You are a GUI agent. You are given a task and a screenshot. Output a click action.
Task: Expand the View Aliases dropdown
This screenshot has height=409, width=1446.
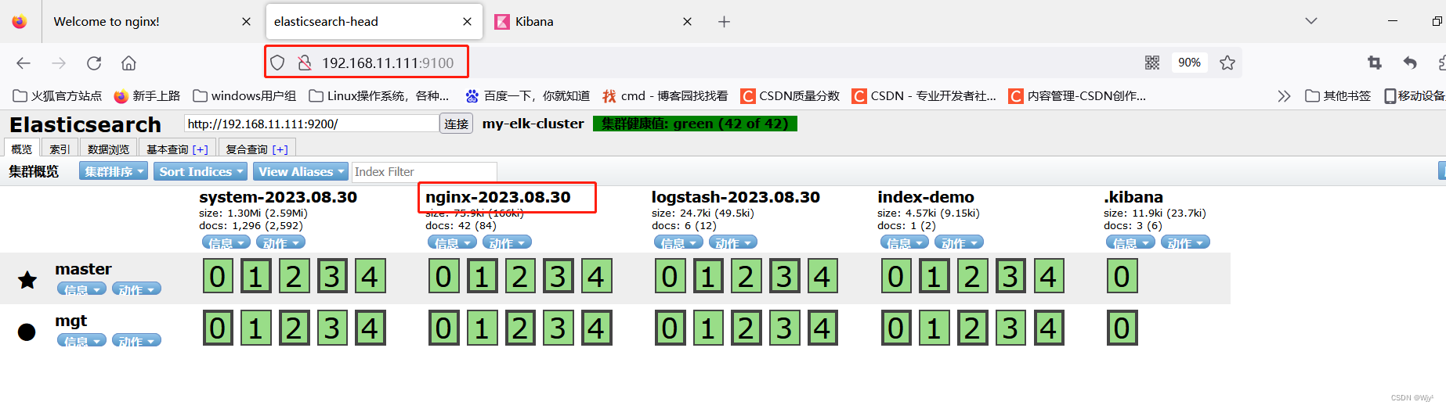302,171
